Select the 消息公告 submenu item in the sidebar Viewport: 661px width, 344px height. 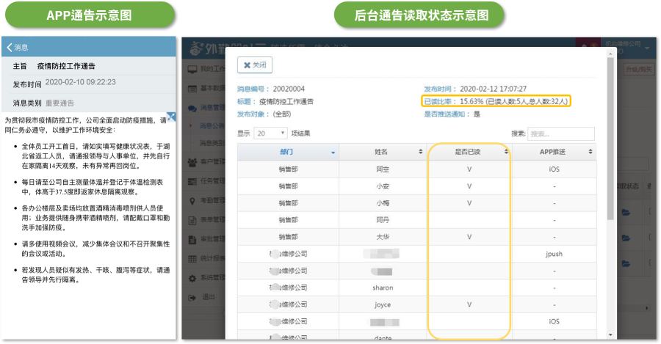(x=212, y=126)
